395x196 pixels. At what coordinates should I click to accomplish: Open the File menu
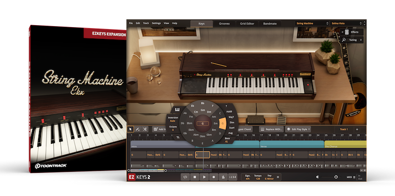pos(131,23)
